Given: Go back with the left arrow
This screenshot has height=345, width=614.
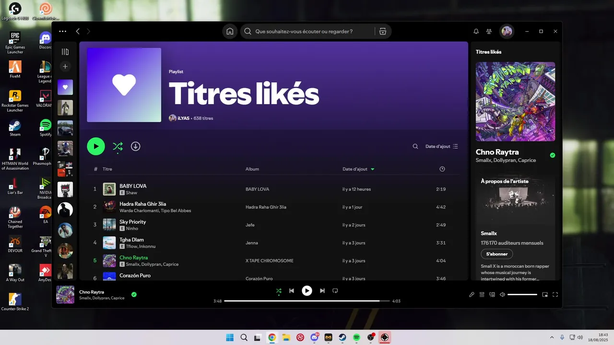Looking at the screenshot, I should pos(78,31).
